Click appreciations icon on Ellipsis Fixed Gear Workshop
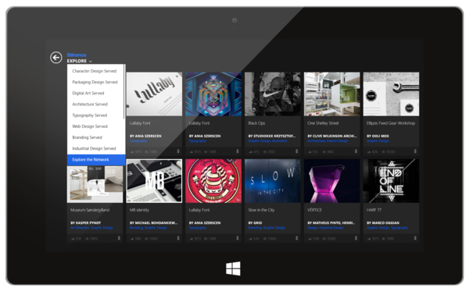Screen dimensions: 469x291 [369, 152]
